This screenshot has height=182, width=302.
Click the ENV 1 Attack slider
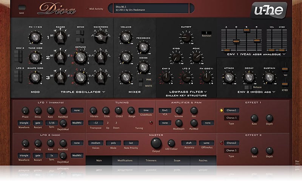[x=227, y=49]
